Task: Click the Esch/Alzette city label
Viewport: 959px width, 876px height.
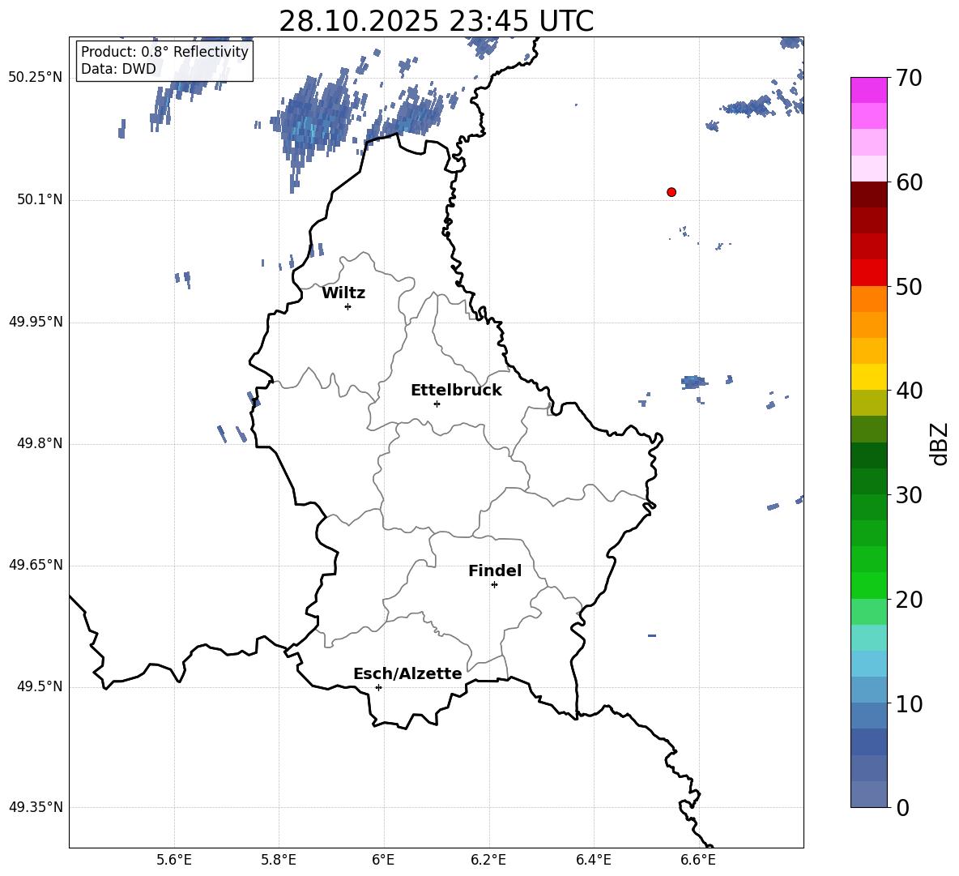Action: coord(407,673)
